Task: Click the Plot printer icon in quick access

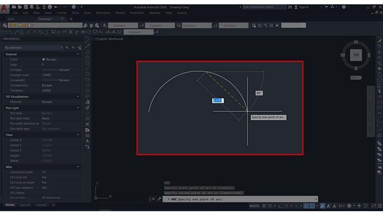Action: (50, 7)
